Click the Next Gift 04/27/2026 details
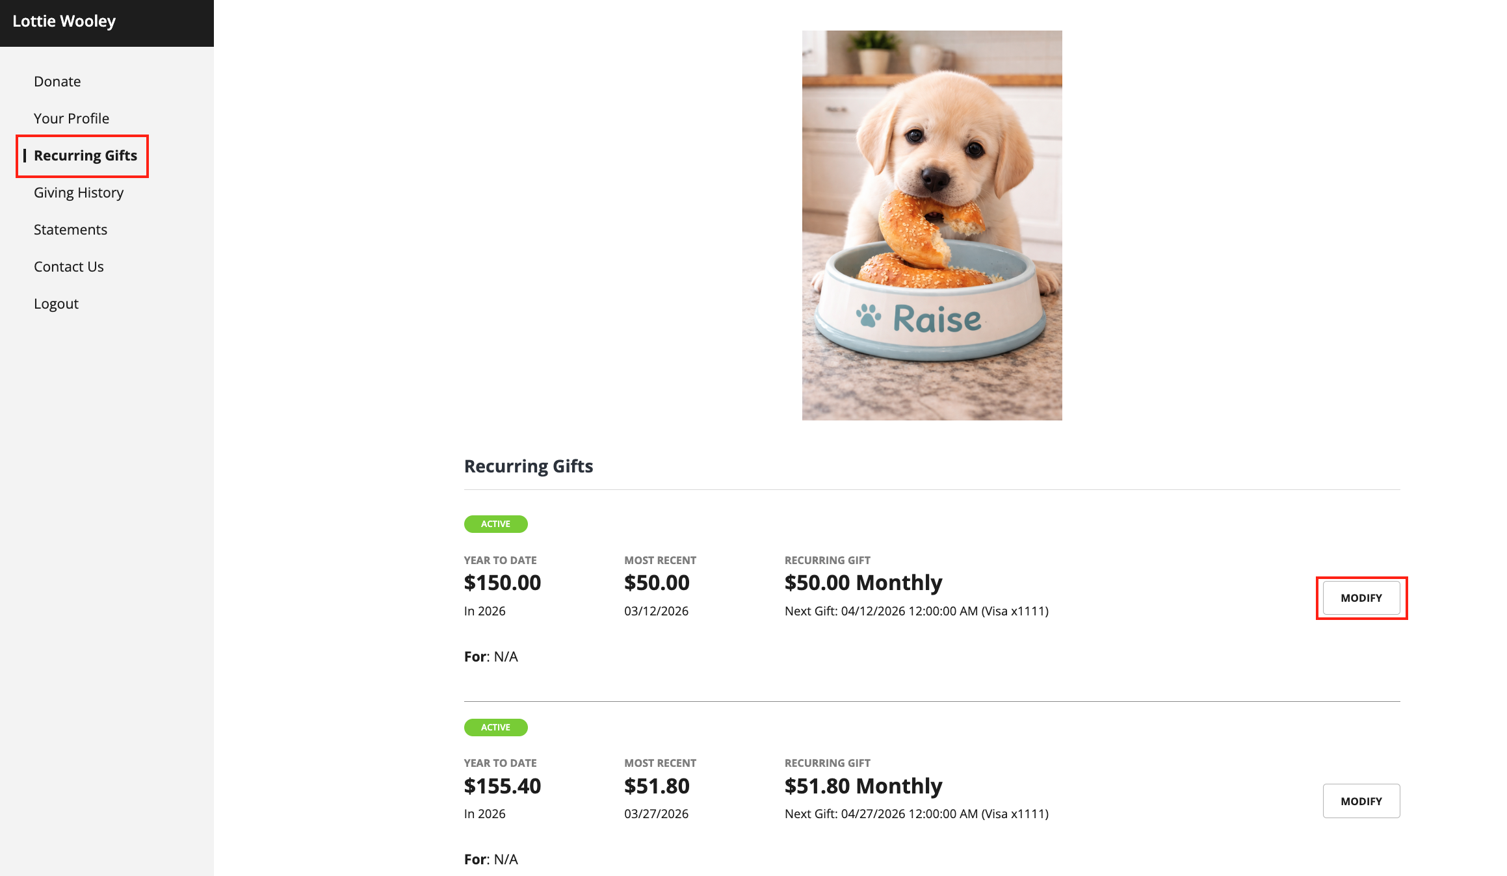This screenshot has width=1507, height=876. click(x=917, y=814)
